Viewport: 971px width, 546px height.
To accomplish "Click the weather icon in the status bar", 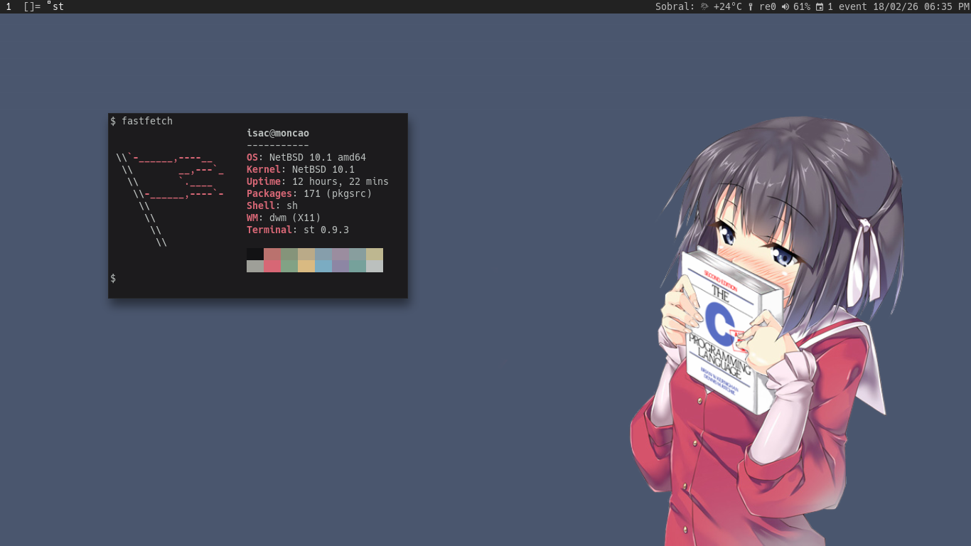I will [x=703, y=6].
